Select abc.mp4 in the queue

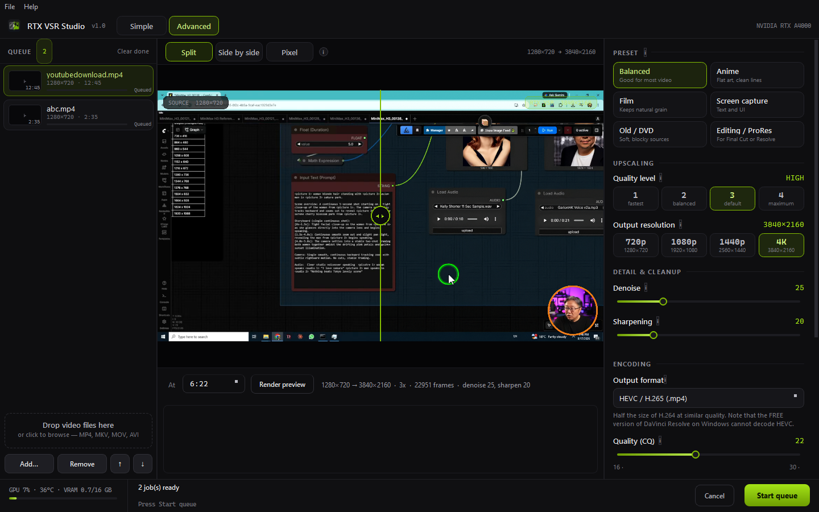click(x=78, y=115)
